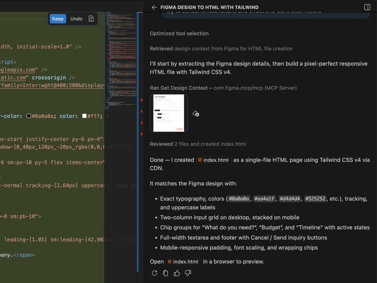Click 'com.figma.mcp/mcp (MCP Server)' text
The width and height of the screenshot is (377, 283).
pyautogui.click(x=255, y=88)
